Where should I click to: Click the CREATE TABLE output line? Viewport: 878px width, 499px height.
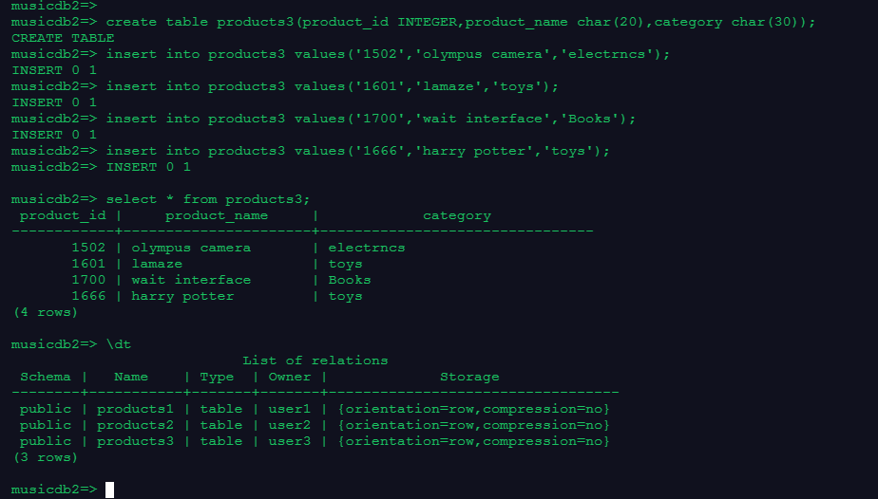[x=63, y=38]
